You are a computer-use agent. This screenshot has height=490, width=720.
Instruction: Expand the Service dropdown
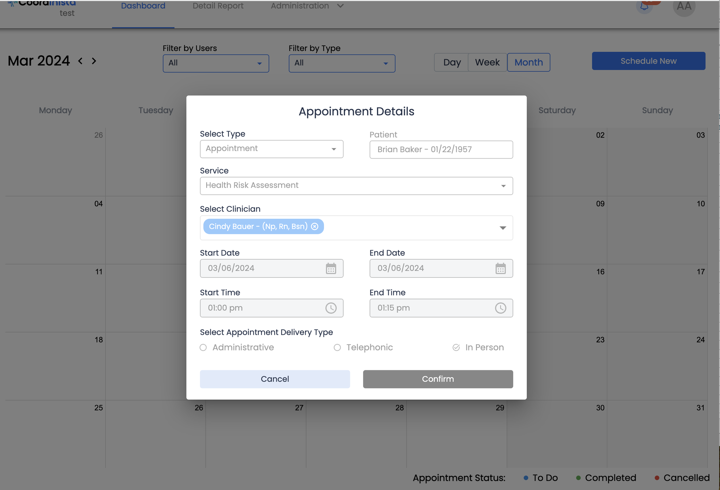[356, 186]
